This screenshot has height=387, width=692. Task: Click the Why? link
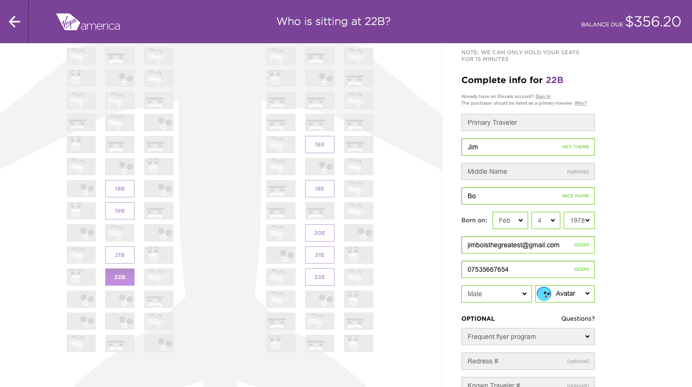point(581,103)
